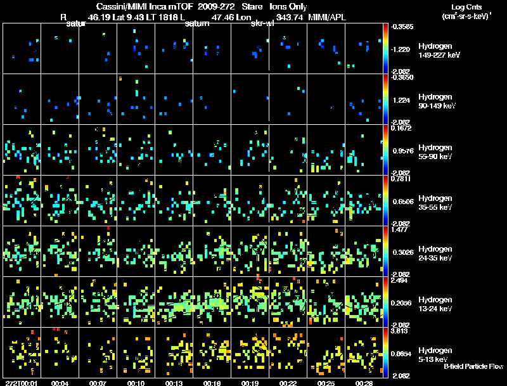Select the Hydrogen 13-24 keV row label
The width and height of the screenshot is (507, 386).
click(x=435, y=304)
